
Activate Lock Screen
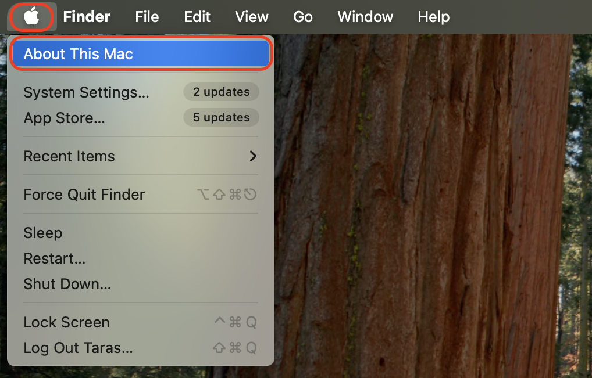pyautogui.click(x=66, y=322)
